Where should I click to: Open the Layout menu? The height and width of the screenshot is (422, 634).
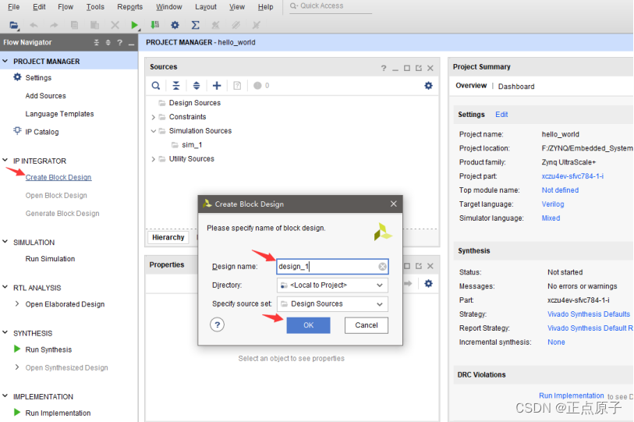click(206, 7)
